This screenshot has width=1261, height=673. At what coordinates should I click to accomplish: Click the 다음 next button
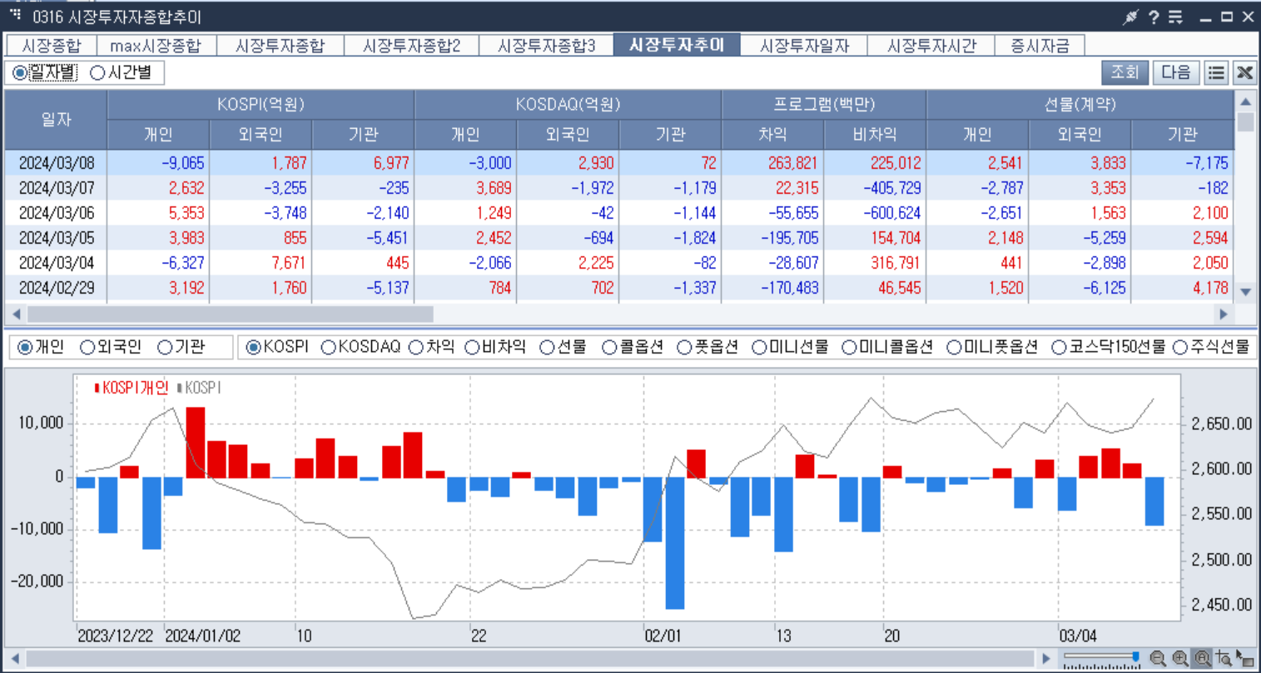[1176, 72]
